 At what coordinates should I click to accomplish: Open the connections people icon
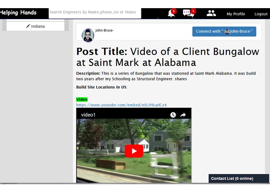tap(211, 13)
